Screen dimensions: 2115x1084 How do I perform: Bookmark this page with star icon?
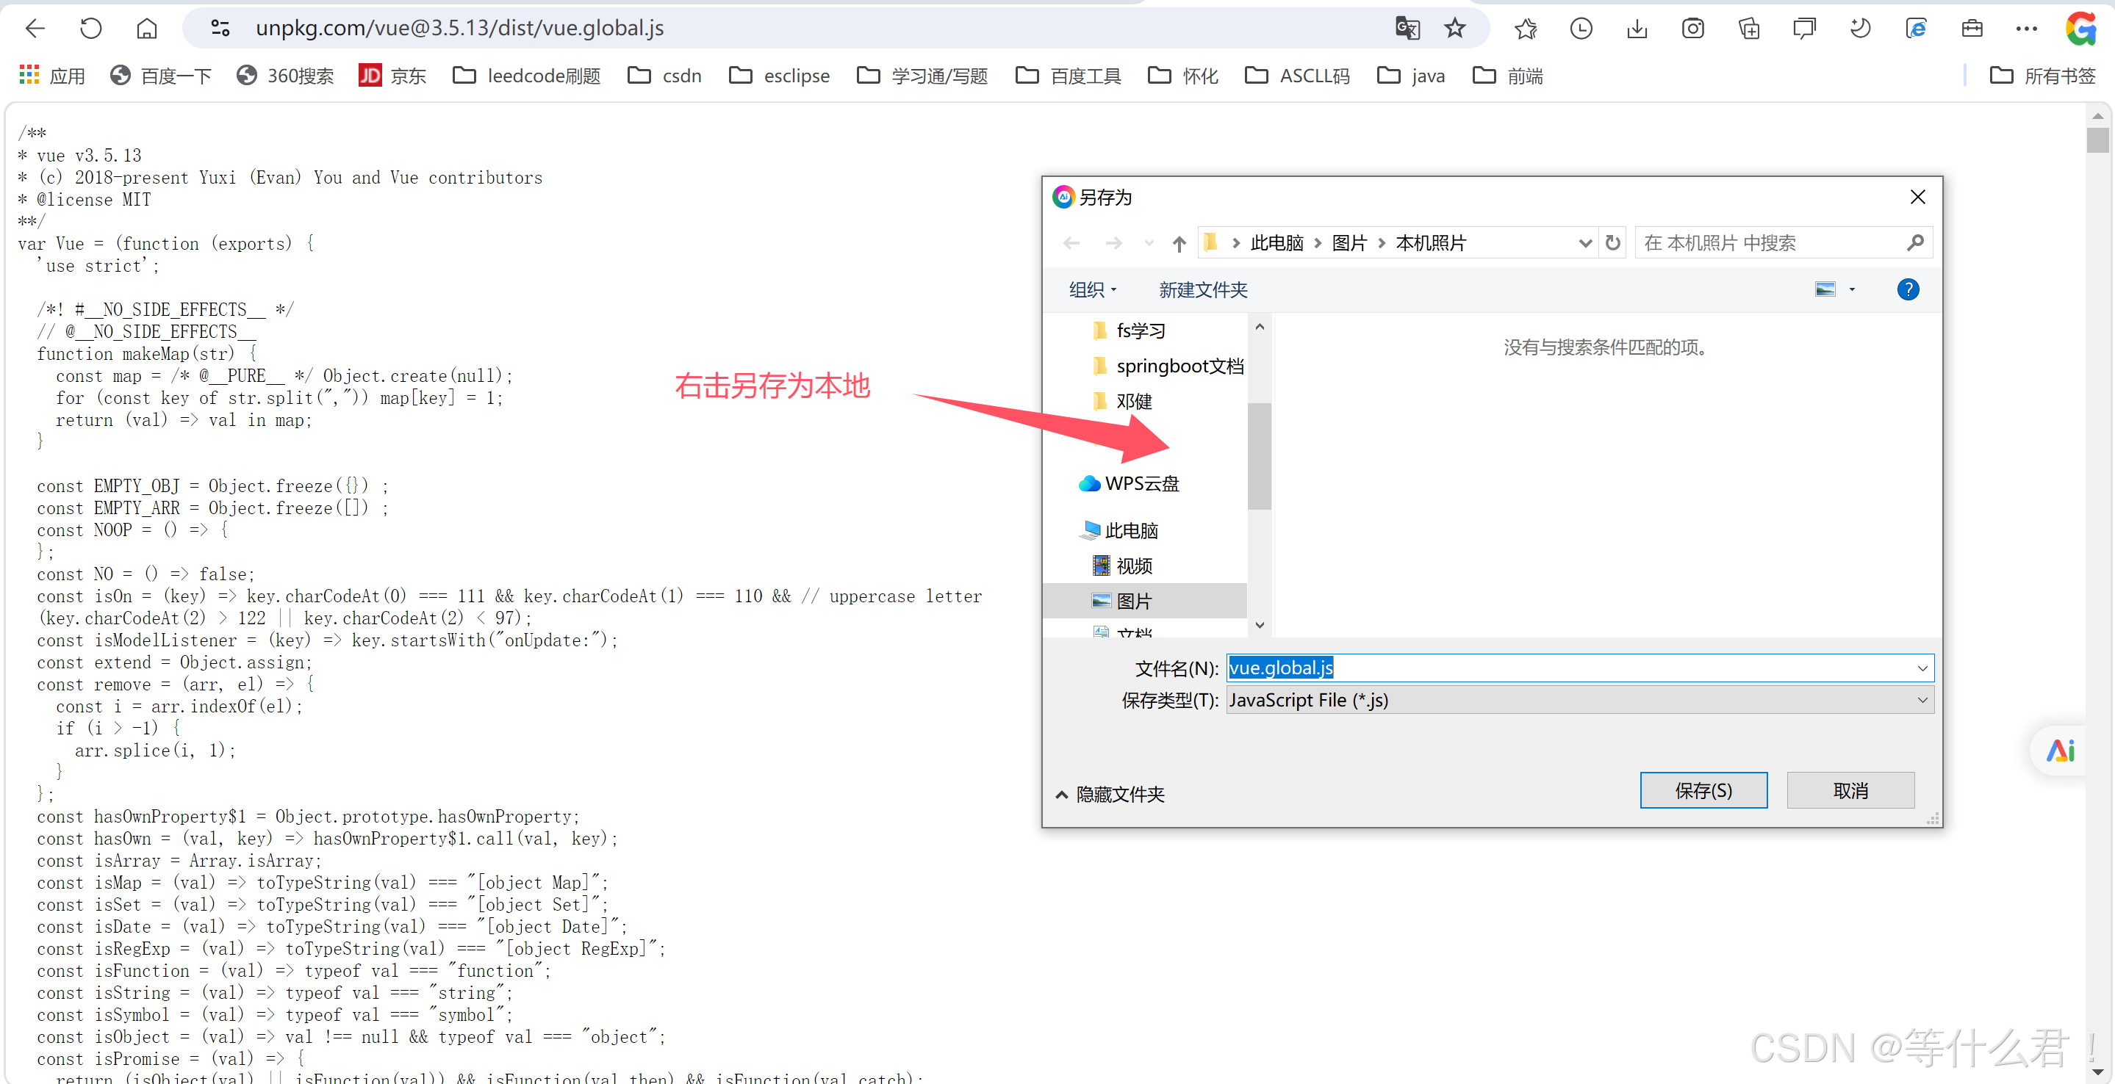pyautogui.click(x=1455, y=29)
